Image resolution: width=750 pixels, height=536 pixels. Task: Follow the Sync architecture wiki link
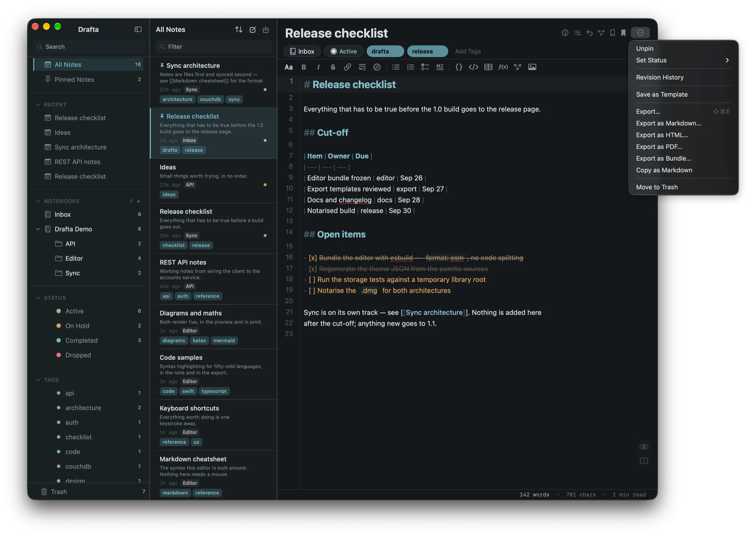pyautogui.click(x=434, y=313)
